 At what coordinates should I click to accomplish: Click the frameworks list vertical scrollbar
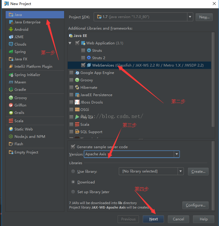213,80
